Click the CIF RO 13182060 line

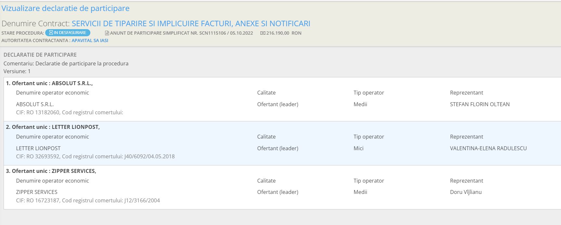pos(70,112)
